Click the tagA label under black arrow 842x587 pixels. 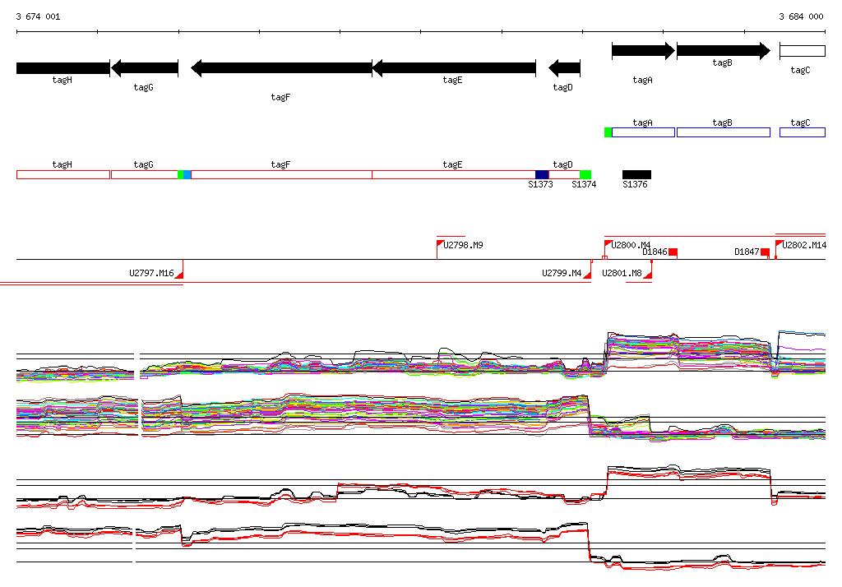(x=642, y=80)
